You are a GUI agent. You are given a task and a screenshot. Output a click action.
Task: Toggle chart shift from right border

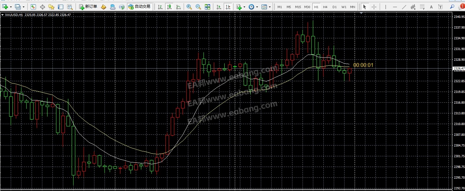coord(228,7)
